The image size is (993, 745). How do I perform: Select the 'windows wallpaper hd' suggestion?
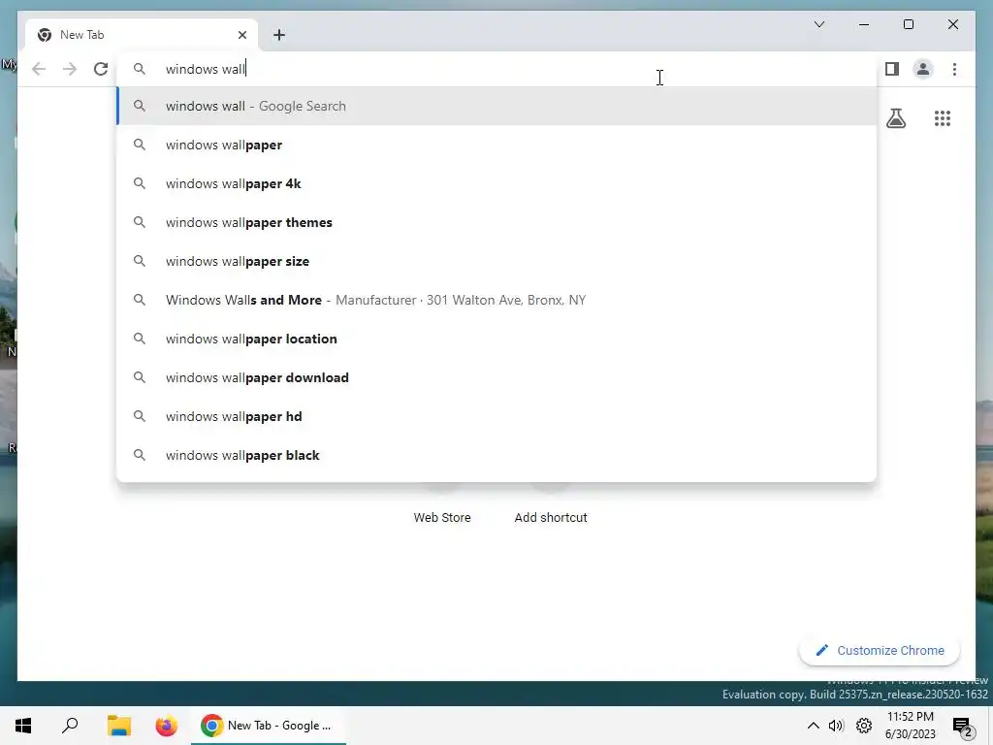(x=496, y=416)
